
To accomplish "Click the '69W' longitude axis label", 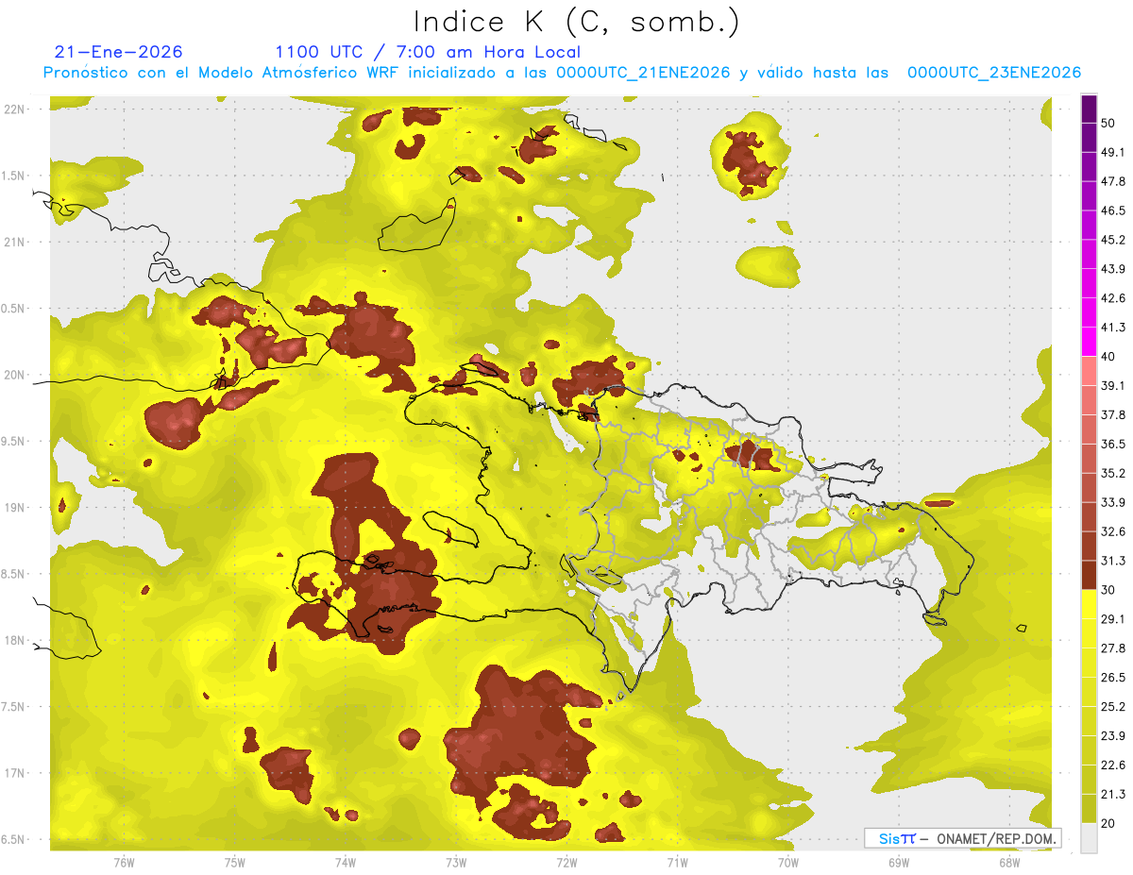I will point(898,862).
